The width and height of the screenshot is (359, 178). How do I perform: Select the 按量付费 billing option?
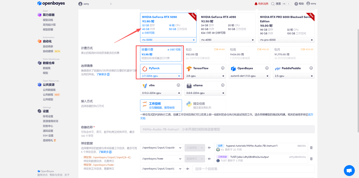click(x=161, y=54)
